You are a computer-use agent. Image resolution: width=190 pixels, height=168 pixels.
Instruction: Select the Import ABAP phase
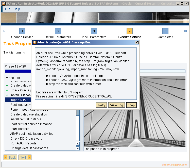click(18, 100)
